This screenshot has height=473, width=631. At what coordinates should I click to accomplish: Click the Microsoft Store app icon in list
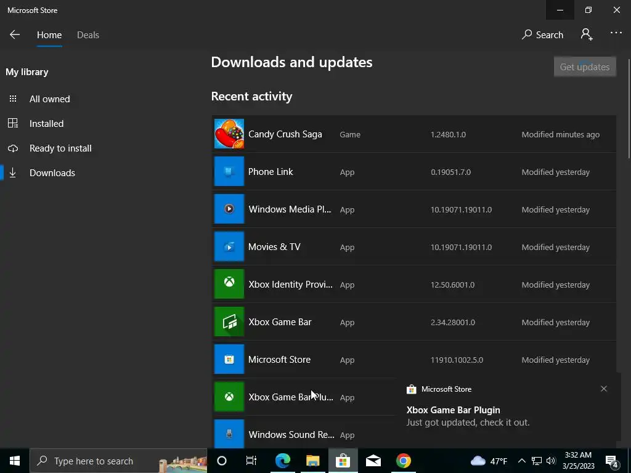(229, 359)
